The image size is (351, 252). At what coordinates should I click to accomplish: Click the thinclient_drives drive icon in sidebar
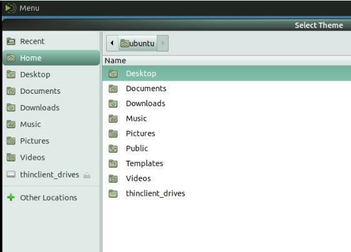11,174
